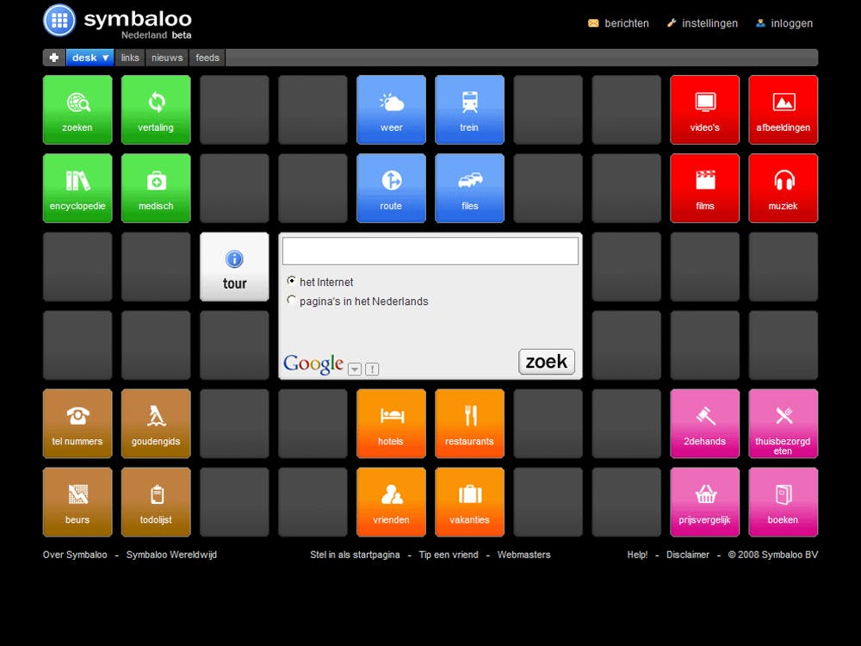
Task: Open the encyclopedie tile
Action: pyautogui.click(x=77, y=189)
